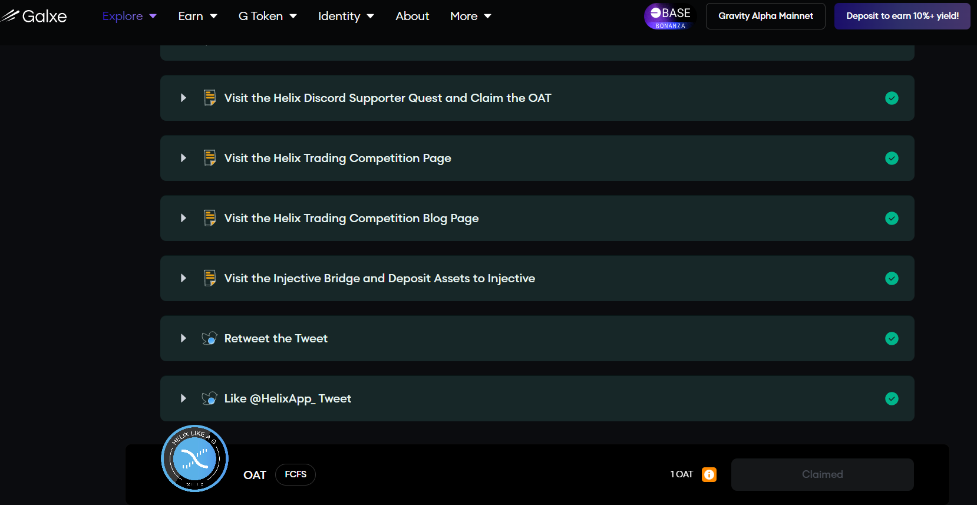
Task: Open the Earn dropdown menu
Action: 198,16
